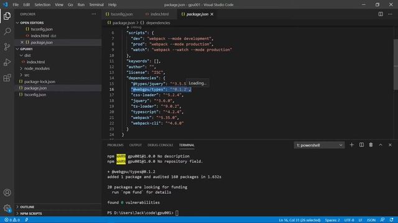
Task: Open the Selection menu
Action: (x=42, y=4)
